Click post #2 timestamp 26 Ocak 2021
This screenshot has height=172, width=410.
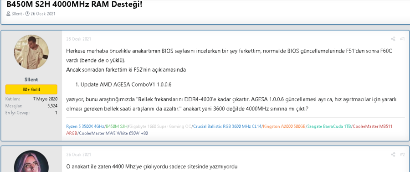pyautogui.click(x=78, y=155)
